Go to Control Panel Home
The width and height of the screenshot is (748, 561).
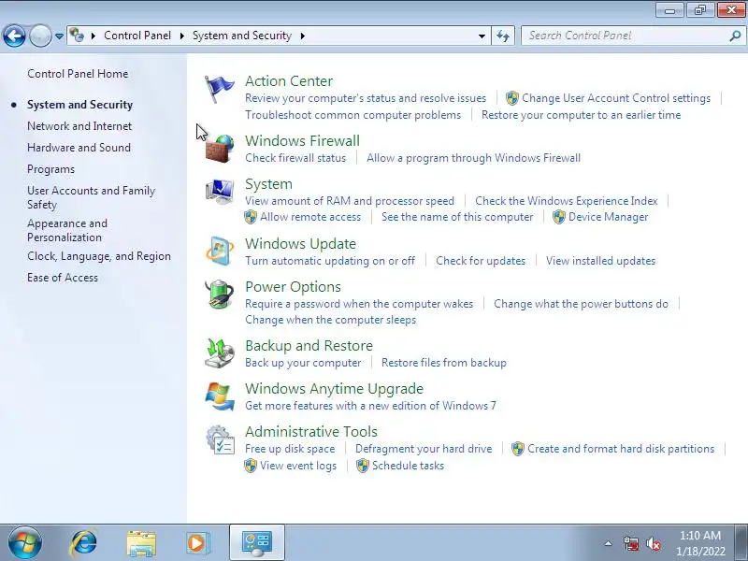(78, 74)
